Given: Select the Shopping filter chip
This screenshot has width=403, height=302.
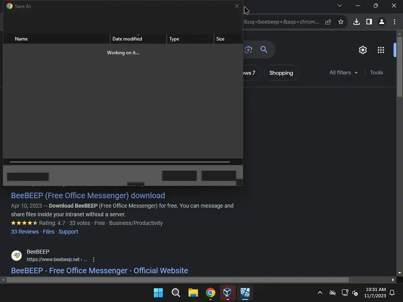Looking at the screenshot, I should pyautogui.click(x=281, y=73).
